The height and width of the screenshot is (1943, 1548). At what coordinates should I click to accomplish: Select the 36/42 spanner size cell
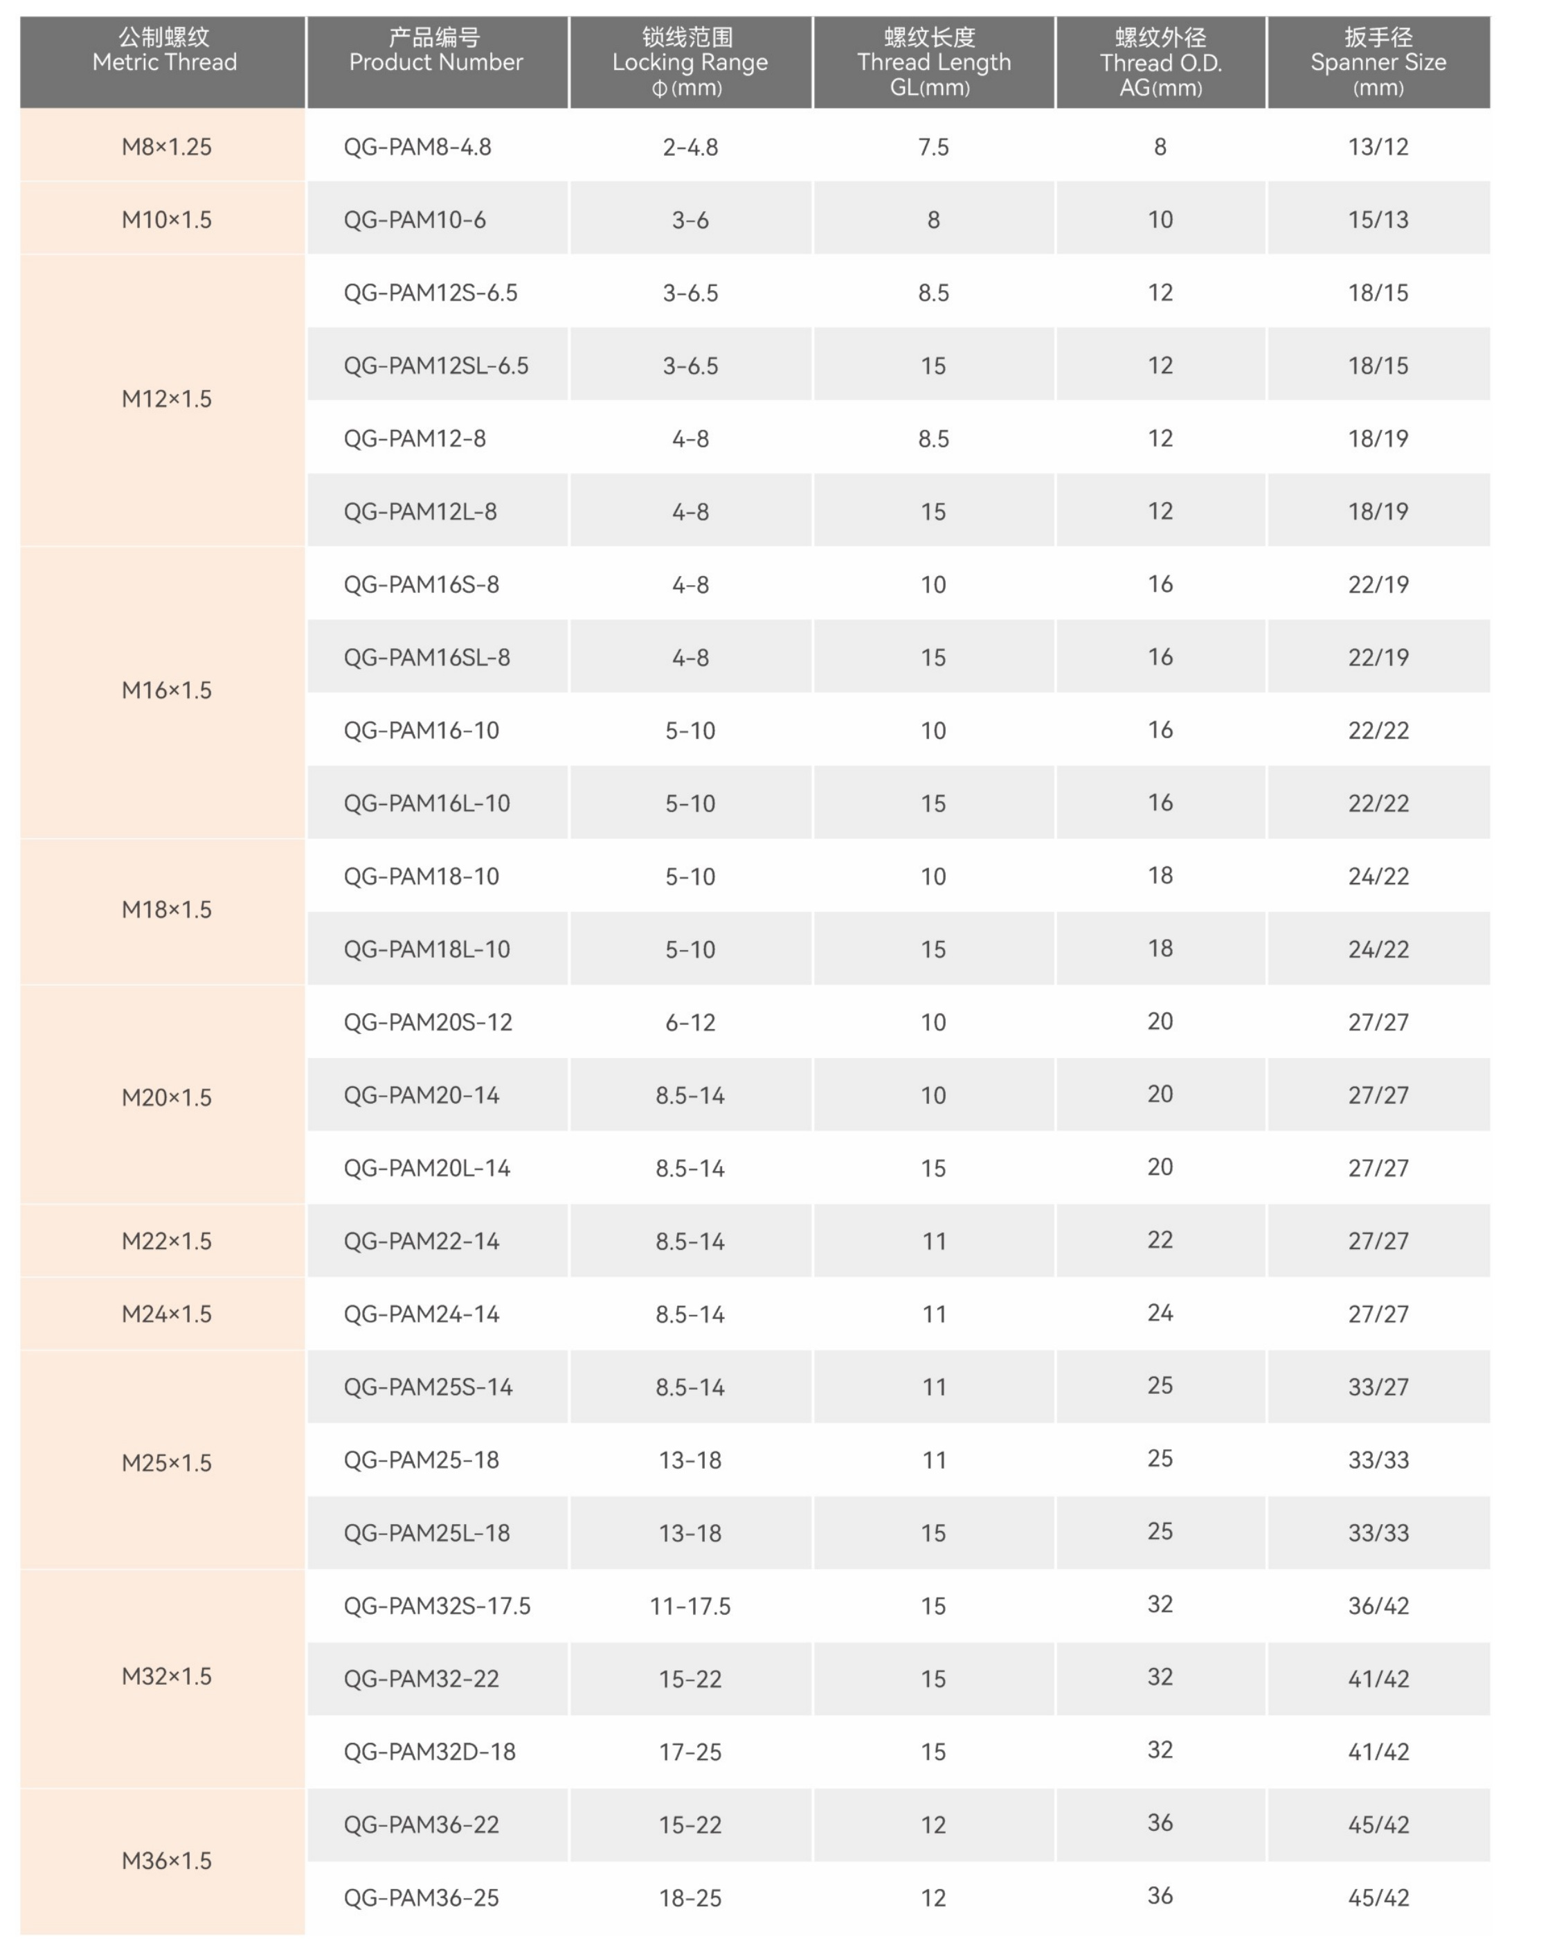(1378, 1607)
